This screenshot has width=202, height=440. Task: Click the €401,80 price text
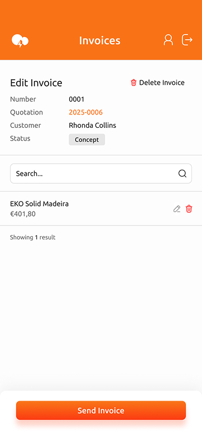click(x=23, y=214)
